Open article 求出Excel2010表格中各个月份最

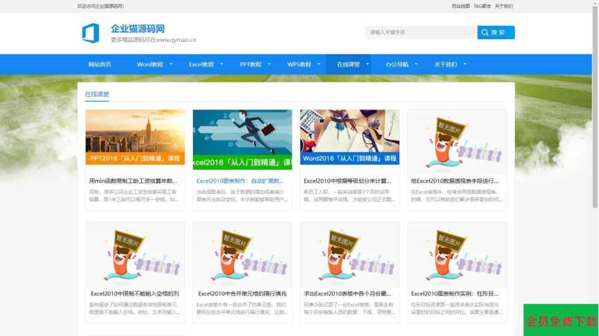347,294
